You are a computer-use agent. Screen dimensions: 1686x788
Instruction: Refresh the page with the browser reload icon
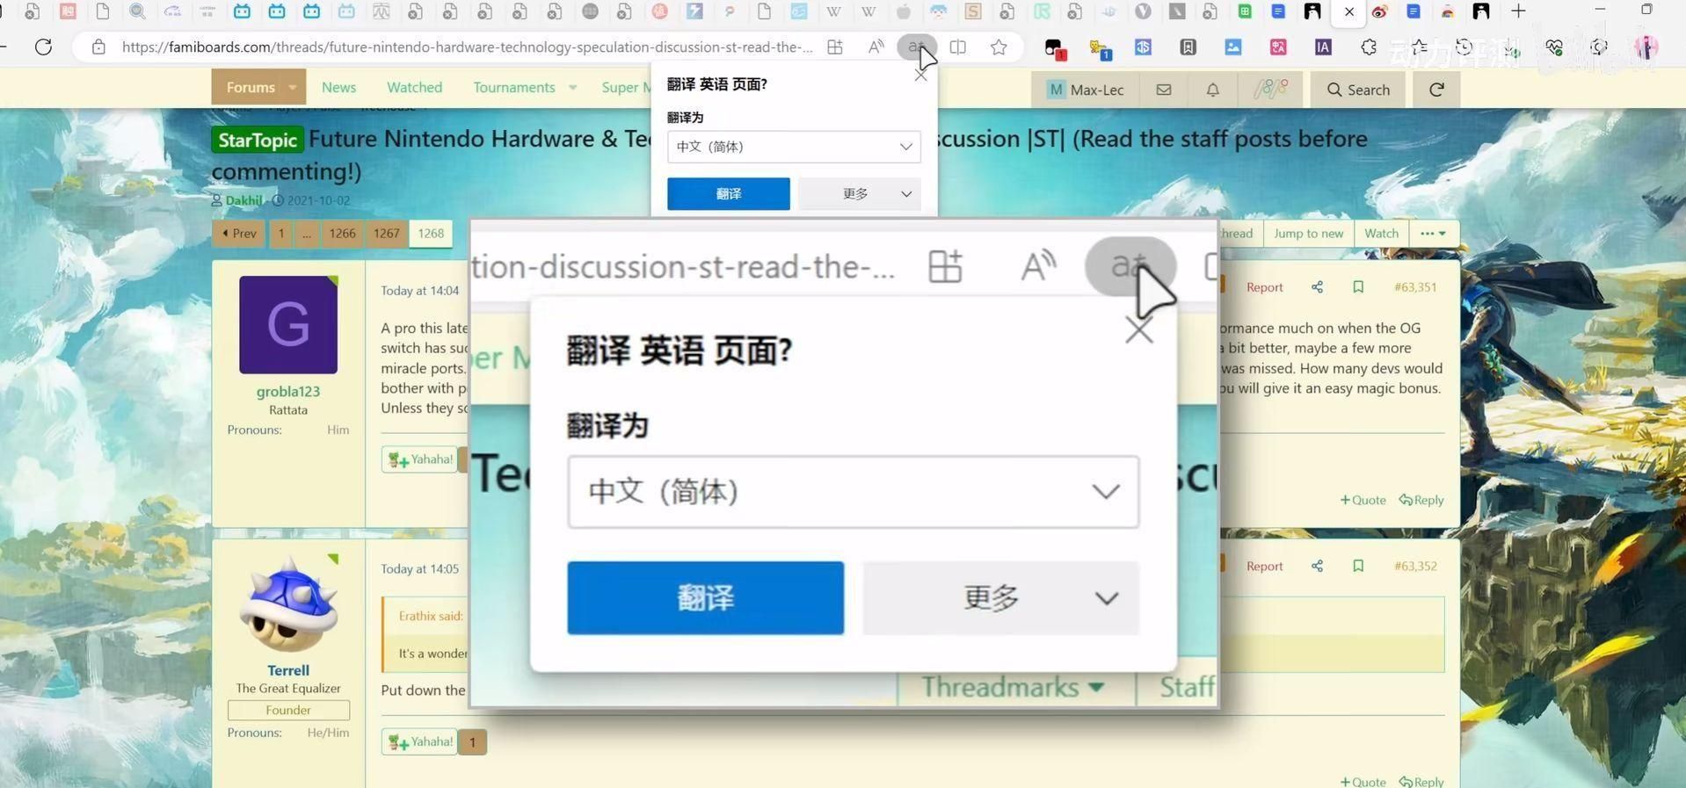[x=43, y=47]
